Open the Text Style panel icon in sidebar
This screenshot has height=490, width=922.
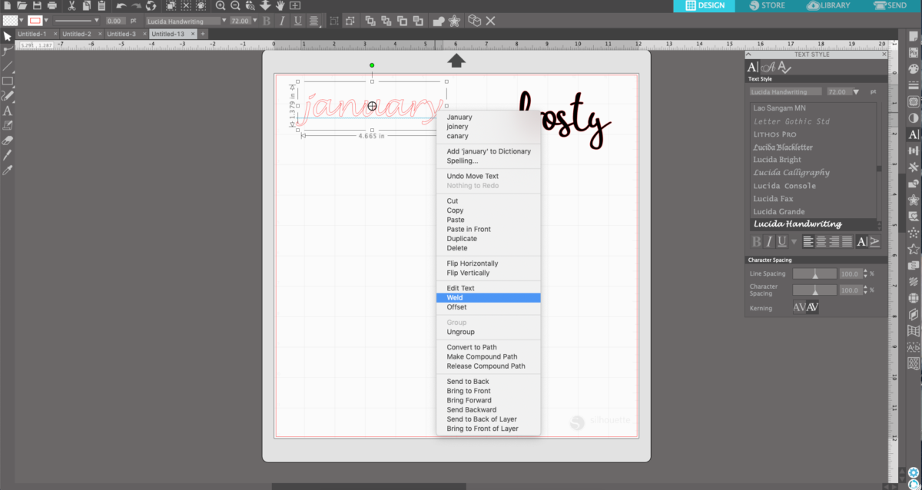[x=914, y=134]
